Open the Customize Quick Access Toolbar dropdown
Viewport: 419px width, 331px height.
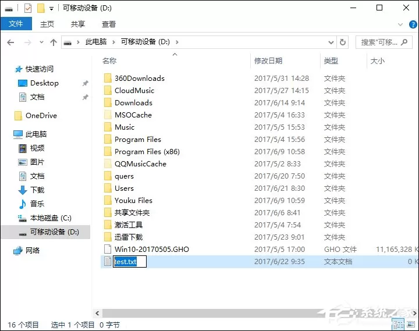point(51,9)
